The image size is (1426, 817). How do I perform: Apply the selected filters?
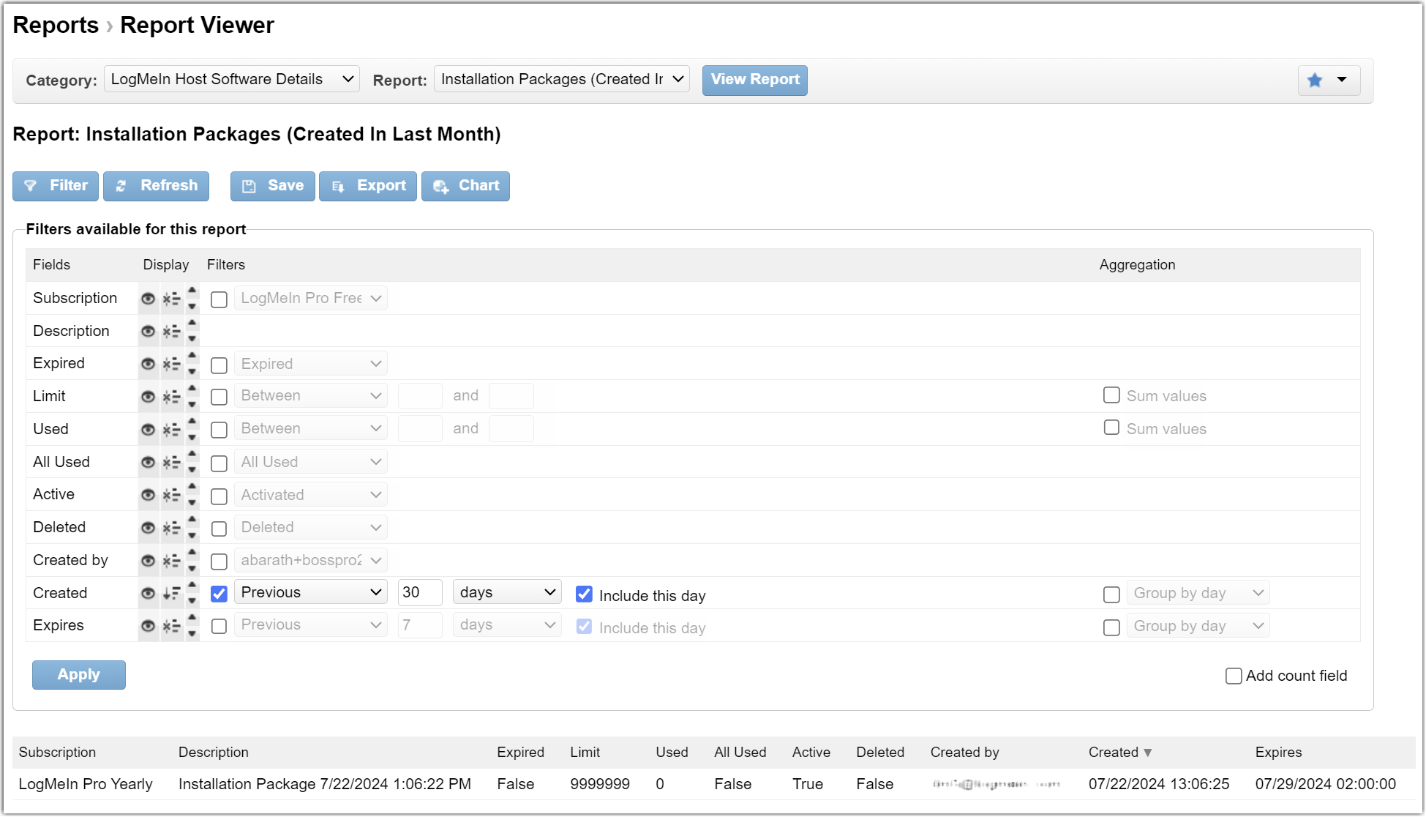[79, 675]
